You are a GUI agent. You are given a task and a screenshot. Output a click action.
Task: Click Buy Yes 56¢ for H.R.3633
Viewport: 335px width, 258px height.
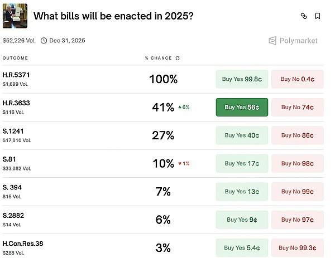(242, 107)
